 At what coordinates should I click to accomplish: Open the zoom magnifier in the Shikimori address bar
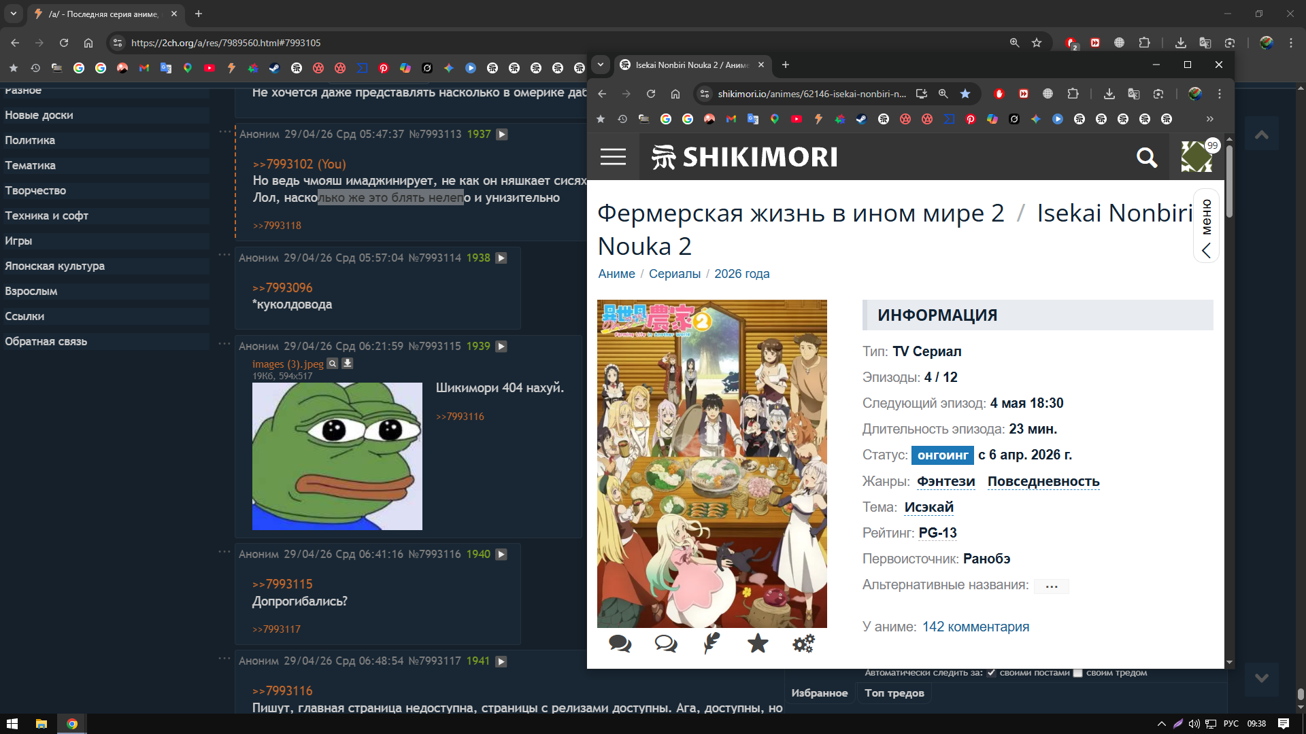pyautogui.click(x=943, y=94)
